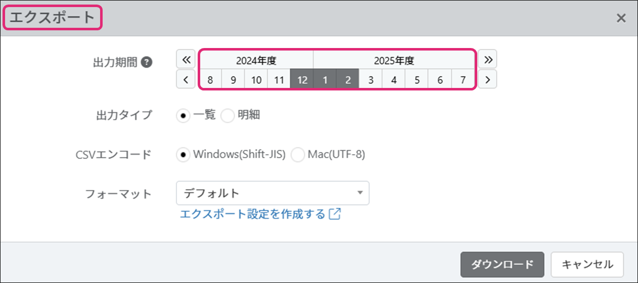Click the help icon beside 出力期間
The width and height of the screenshot is (638, 283).
coord(147,63)
